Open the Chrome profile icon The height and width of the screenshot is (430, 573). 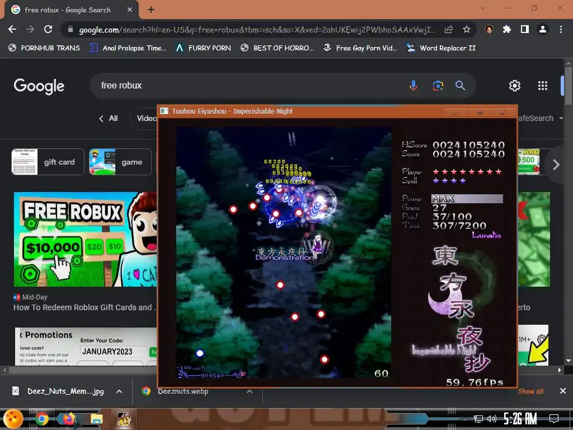point(543,29)
